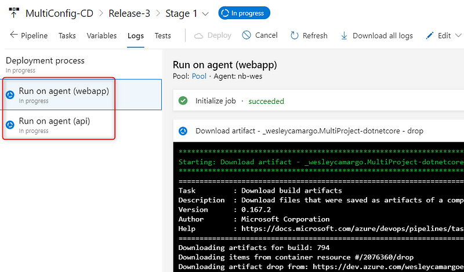Open the Pool link under job title
Viewport: 464px width, 272px height.
pyautogui.click(x=199, y=76)
